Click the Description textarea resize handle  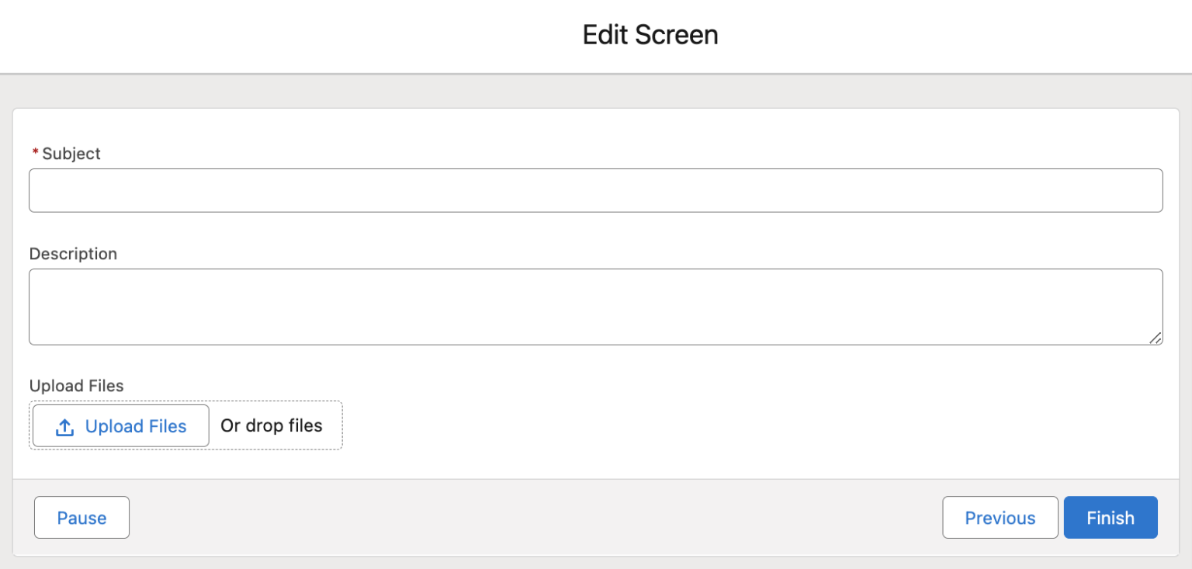tap(1156, 339)
